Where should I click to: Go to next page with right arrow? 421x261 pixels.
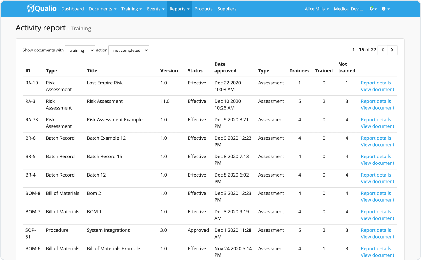pos(392,50)
